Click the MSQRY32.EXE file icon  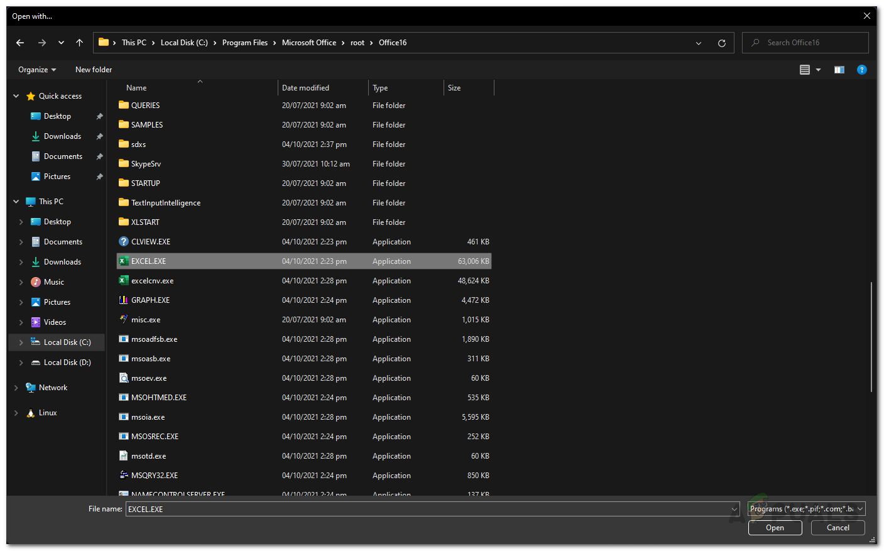point(124,476)
